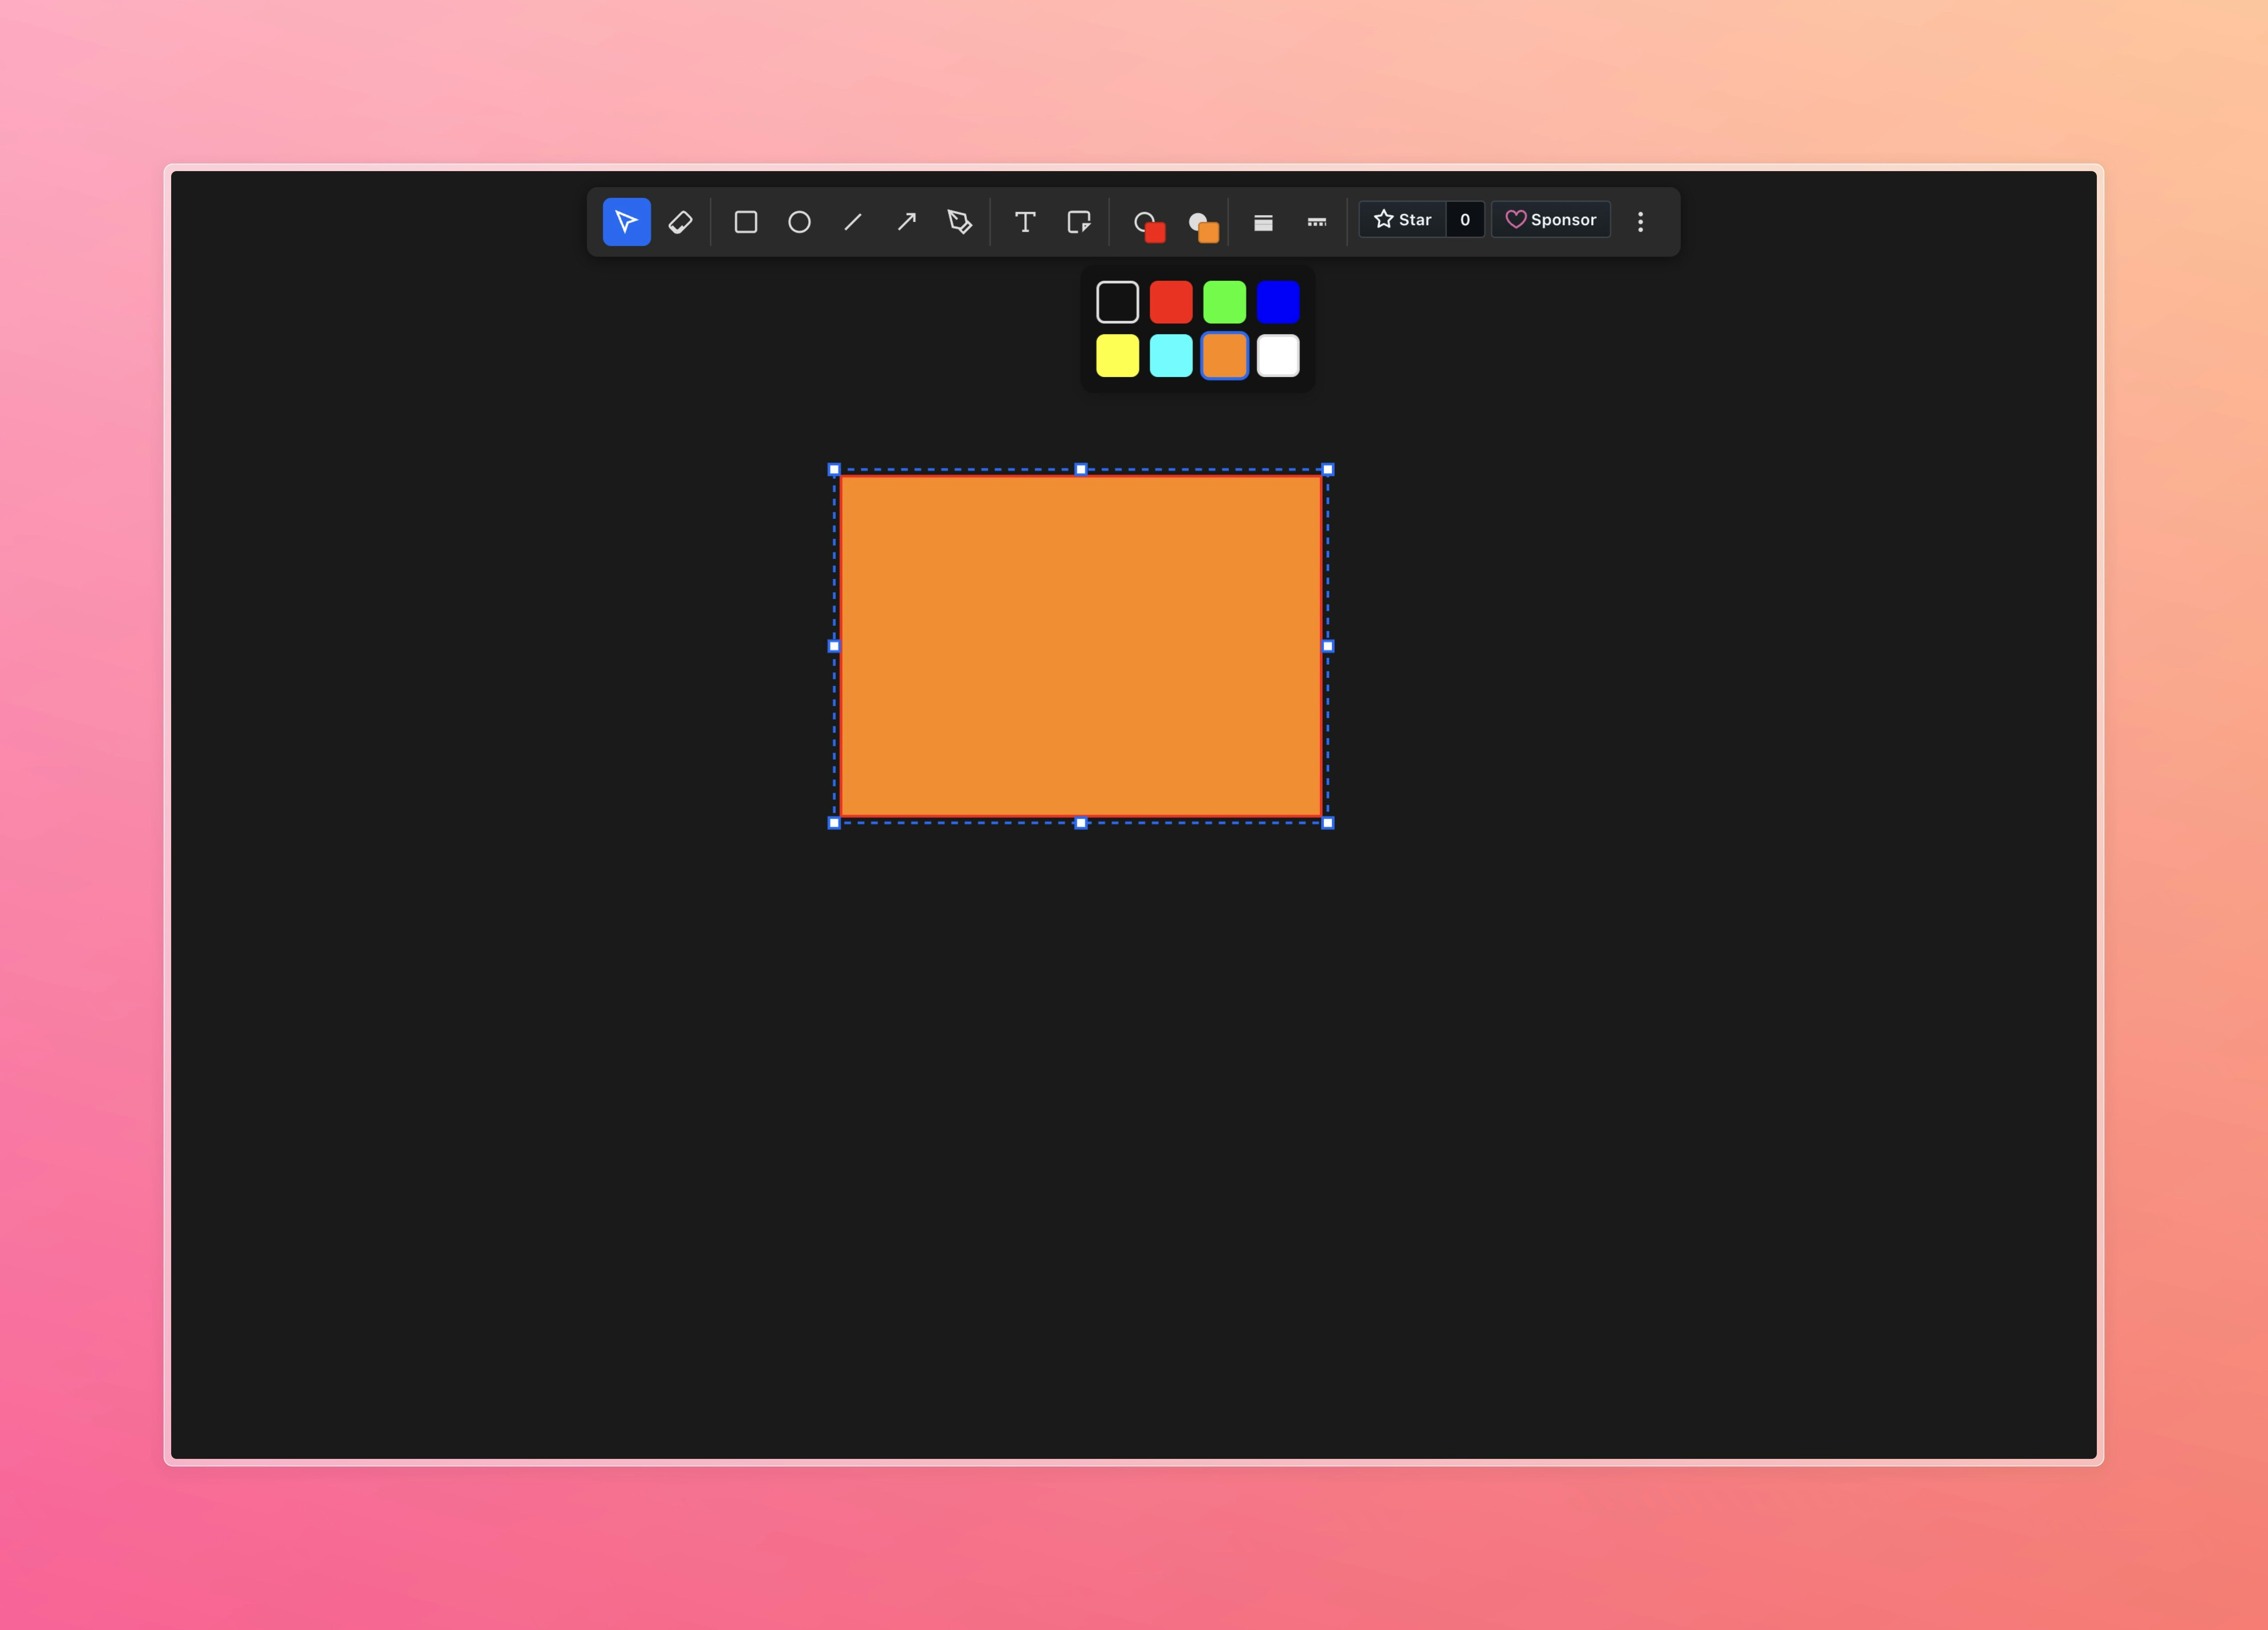Viewport: 2268px width, 1630px height.
Task: Choose the Line tool
Action: point(853,221)
